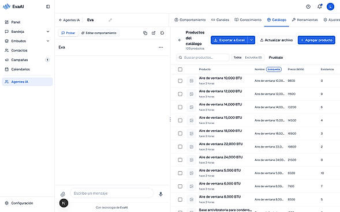Viewport: 340px width, 212px height.
Task: Open image placeholder for Aire de ventana 8,000 BTU
Action: pos(192,199)
